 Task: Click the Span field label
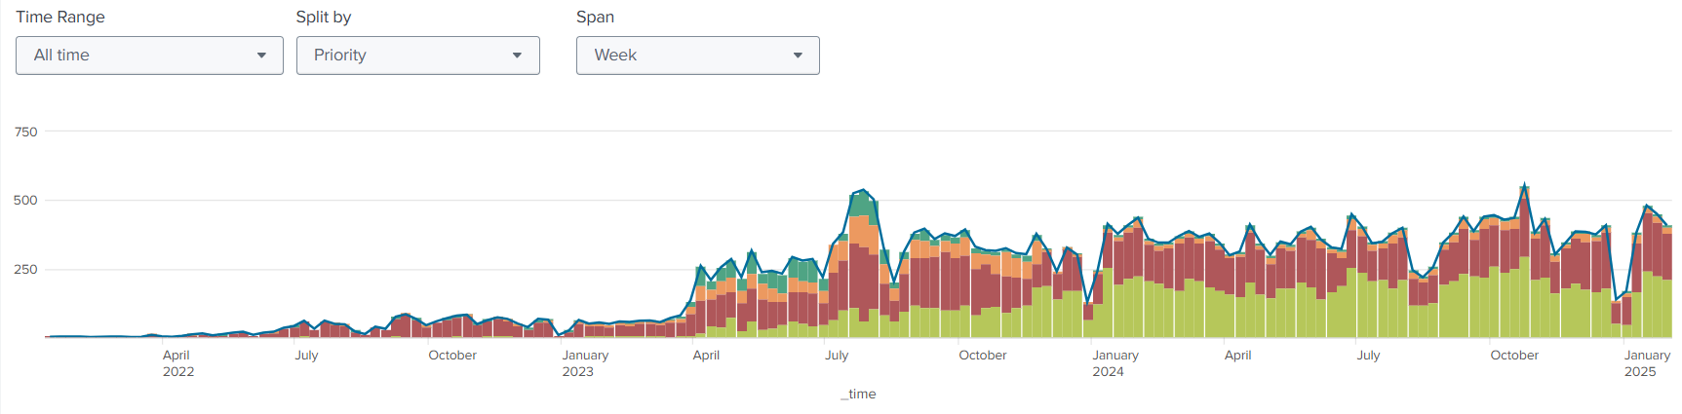[595, 18]
